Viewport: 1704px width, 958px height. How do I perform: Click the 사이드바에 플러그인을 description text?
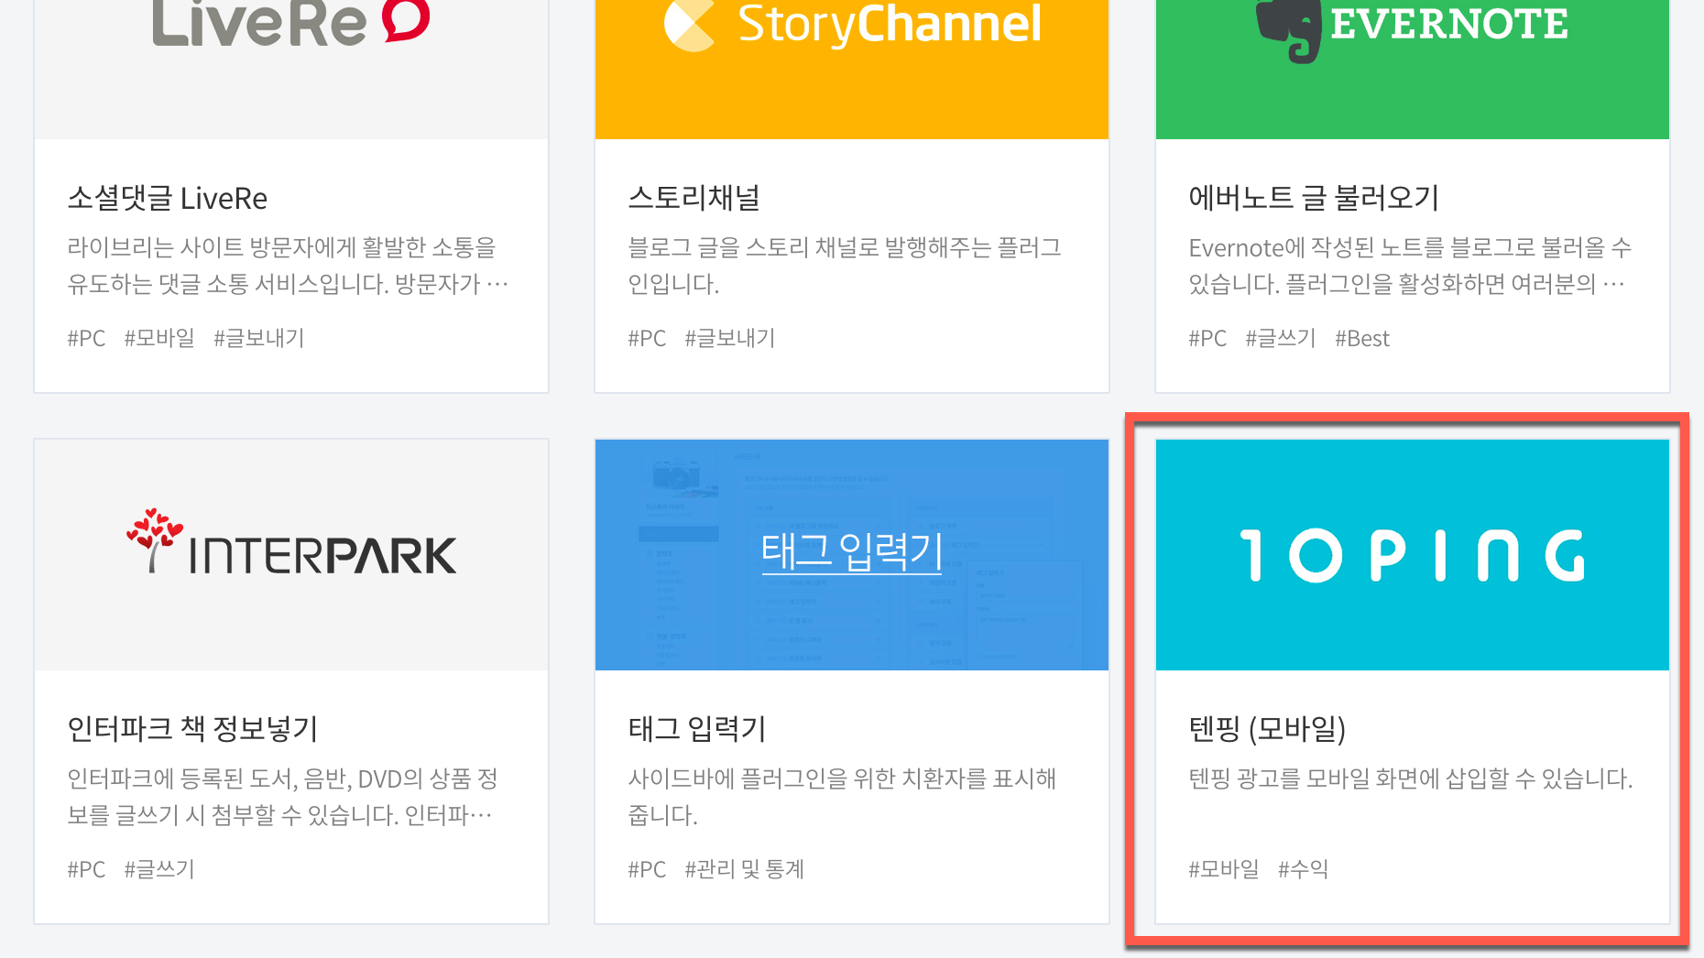click(842, 797)
